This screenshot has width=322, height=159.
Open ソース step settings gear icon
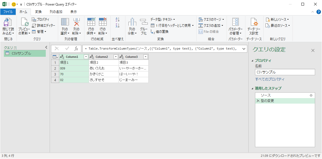(x=311, y=95)
